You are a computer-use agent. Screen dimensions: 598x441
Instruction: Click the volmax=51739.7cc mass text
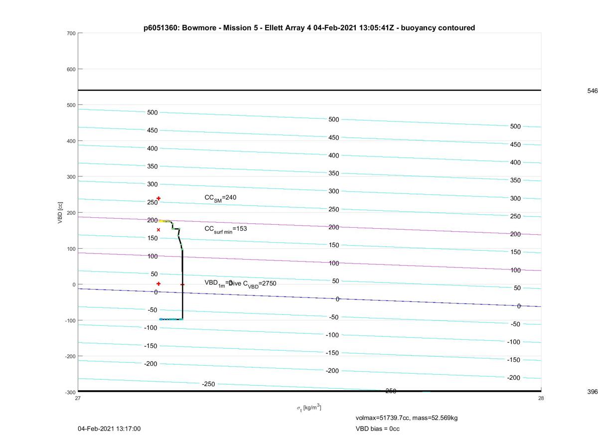[406, 418]
